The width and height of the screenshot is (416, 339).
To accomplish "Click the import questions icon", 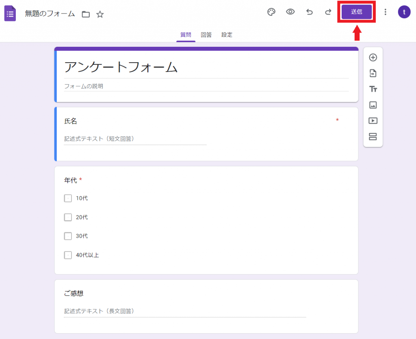I will point(373,73).
